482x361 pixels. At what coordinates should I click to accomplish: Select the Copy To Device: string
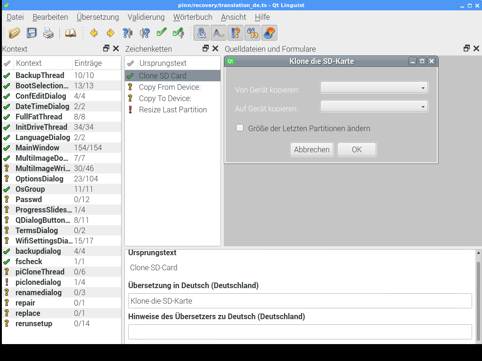[x=173, y=98]
